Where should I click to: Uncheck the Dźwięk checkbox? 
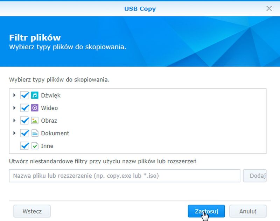(24, 95)
